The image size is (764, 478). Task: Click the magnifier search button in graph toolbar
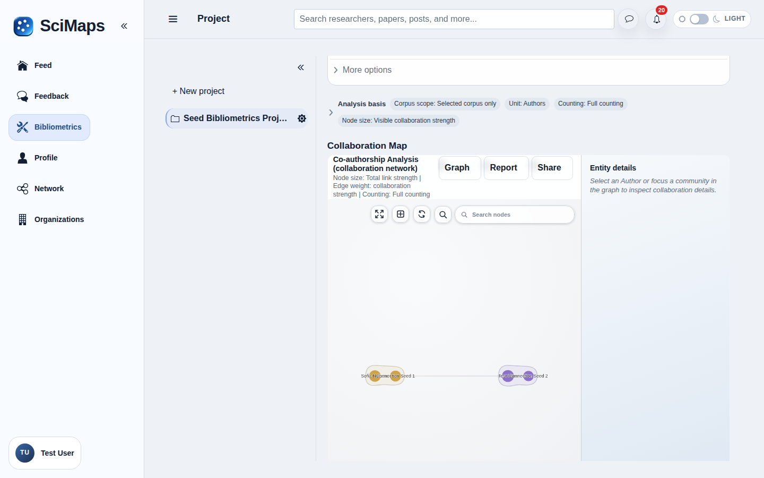click(443, 215)
